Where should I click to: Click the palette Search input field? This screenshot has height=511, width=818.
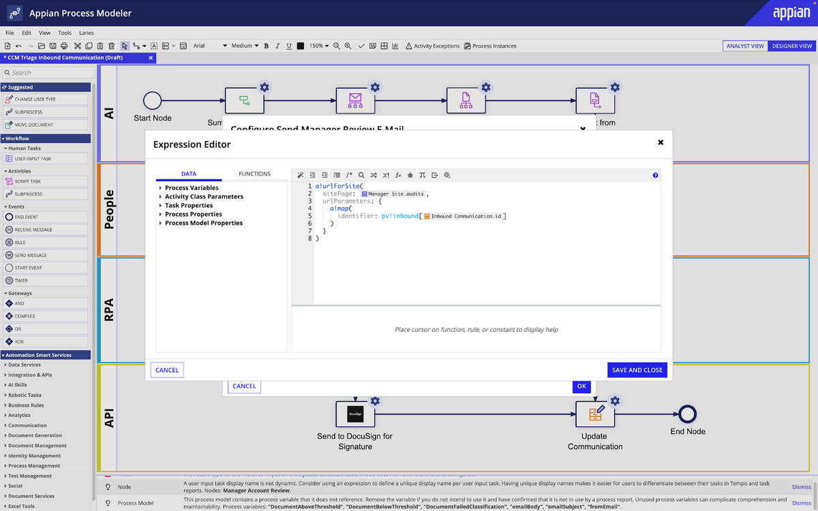[48, 73]
